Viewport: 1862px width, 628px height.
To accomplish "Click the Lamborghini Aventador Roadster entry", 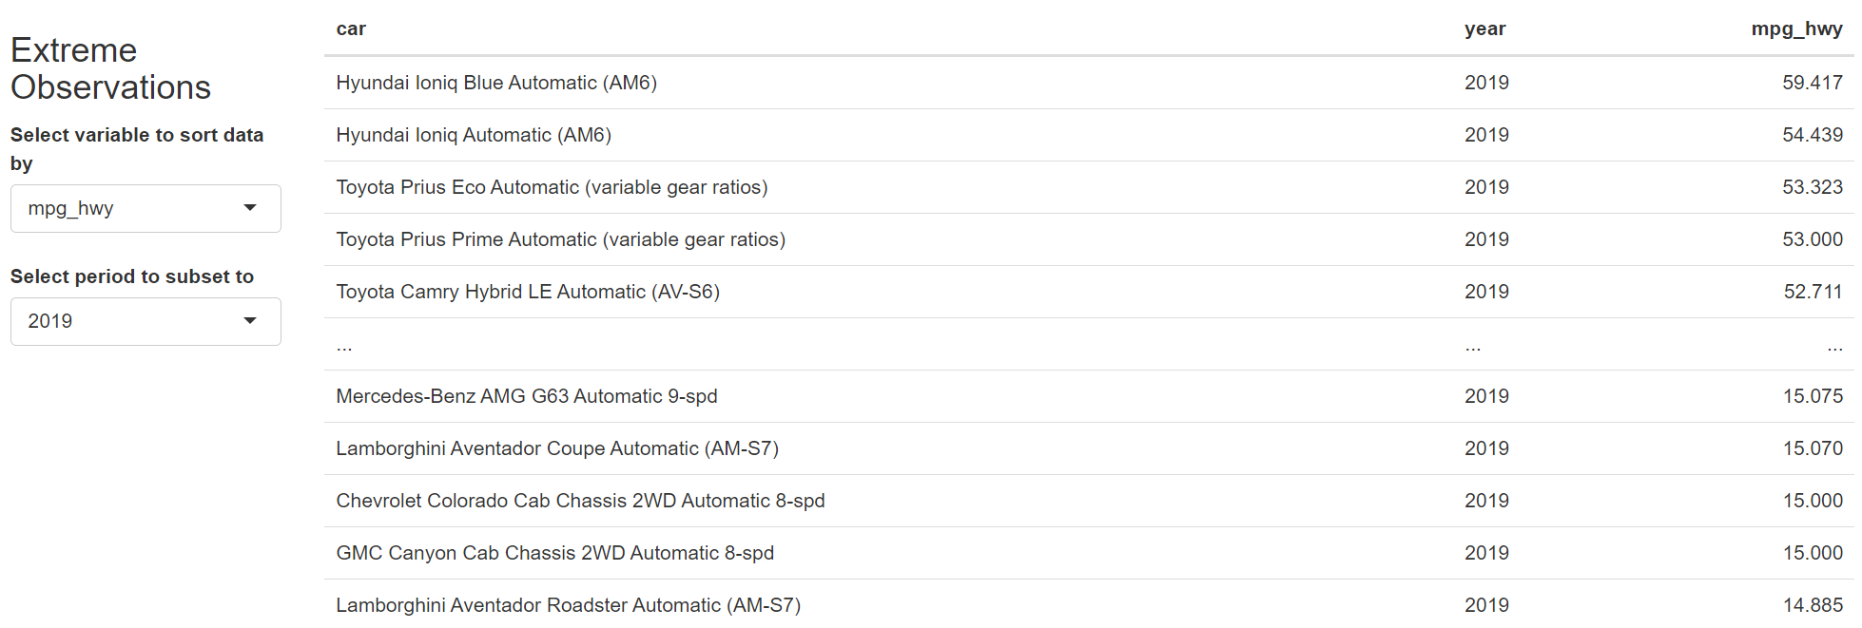I will click(x=568, y=605).
